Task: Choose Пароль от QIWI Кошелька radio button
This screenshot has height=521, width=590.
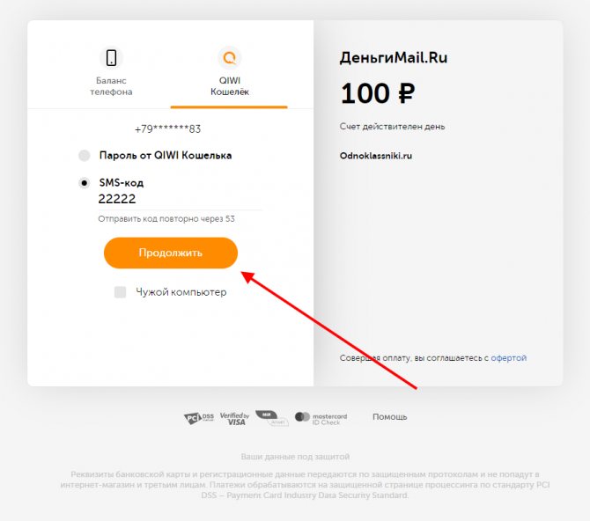Action: pos(85,156)
